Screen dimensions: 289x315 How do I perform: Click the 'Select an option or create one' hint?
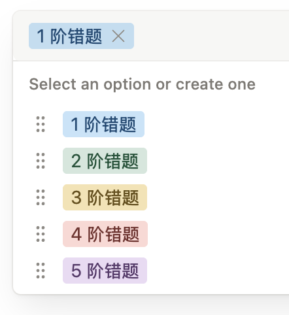142,84
